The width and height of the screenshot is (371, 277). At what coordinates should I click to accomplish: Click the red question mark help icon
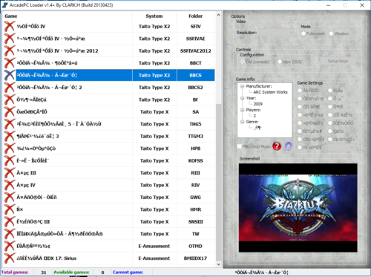277,146
